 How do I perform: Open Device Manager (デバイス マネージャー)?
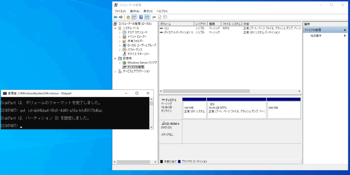click(x=138, y=54)
